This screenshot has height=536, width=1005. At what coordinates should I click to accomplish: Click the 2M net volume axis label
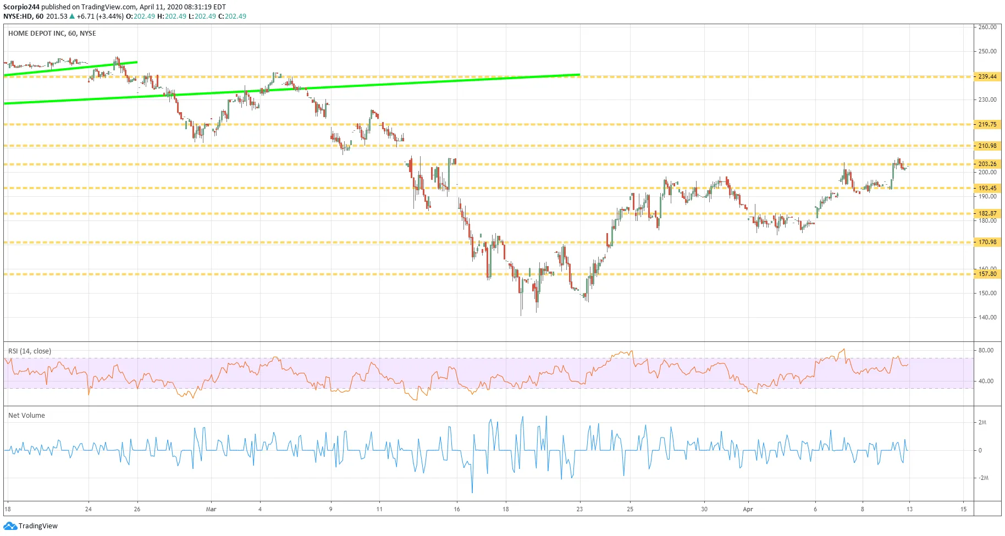point(982,422)
